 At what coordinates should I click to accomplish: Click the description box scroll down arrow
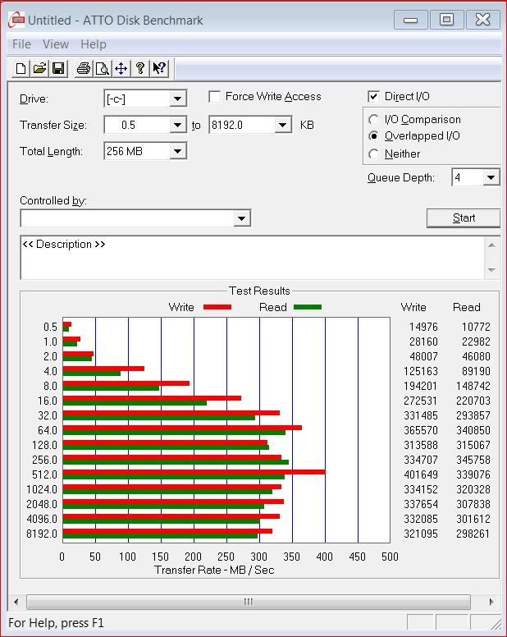tap(491, 270)
